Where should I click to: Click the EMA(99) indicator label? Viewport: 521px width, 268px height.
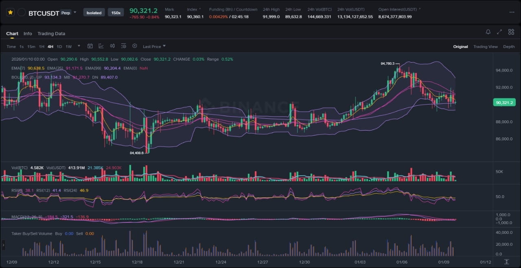point(93,68)
